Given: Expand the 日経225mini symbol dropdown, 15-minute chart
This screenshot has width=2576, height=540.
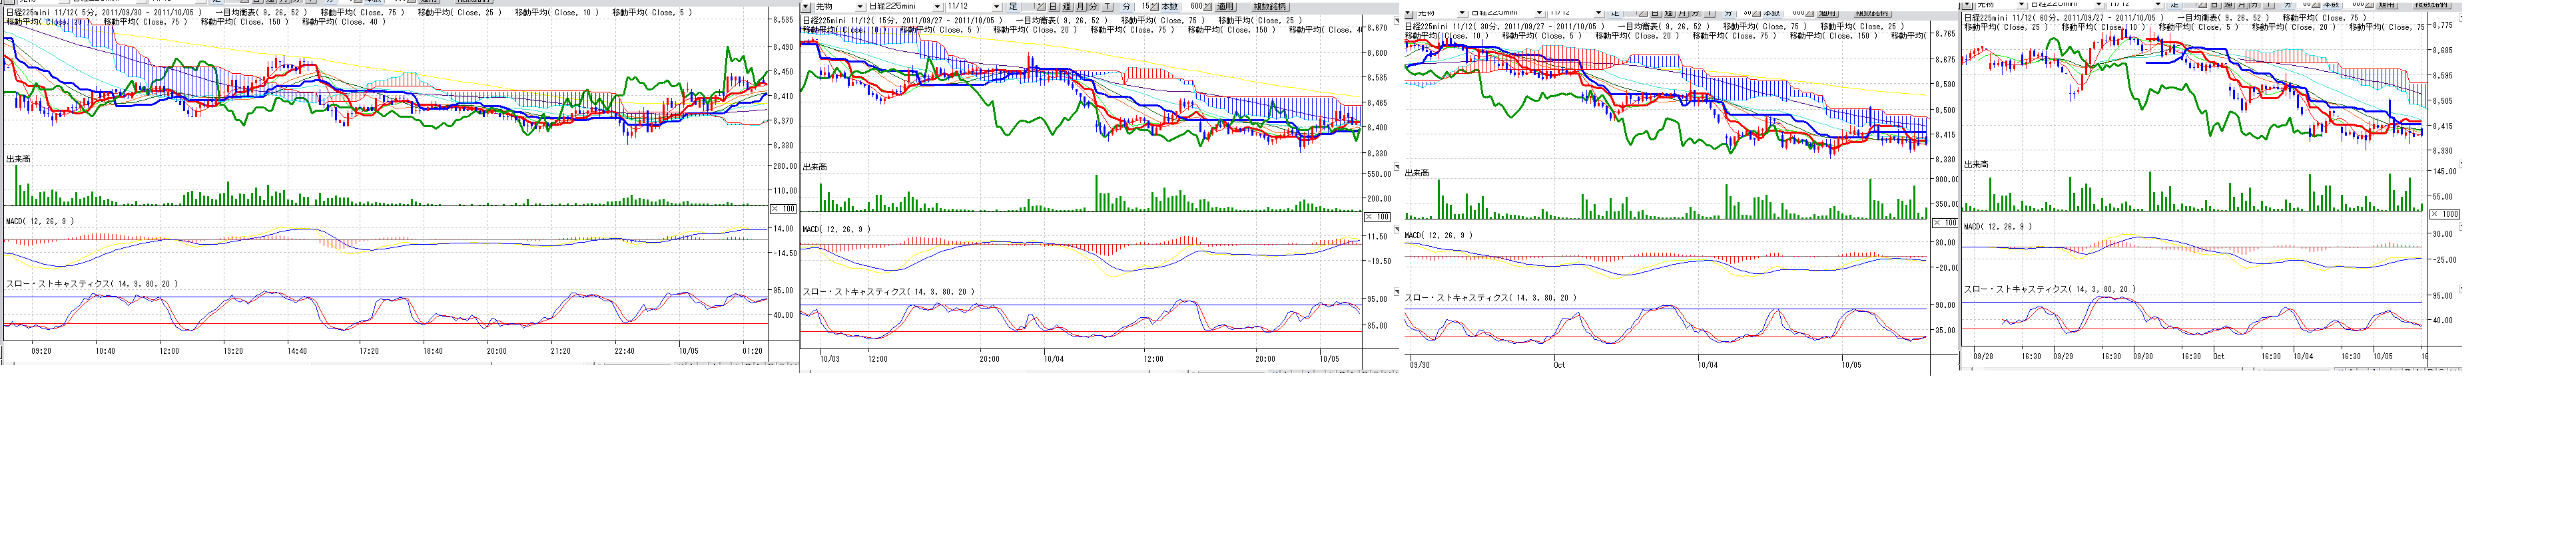Looking at the screenshot, I should coord(937,7).
